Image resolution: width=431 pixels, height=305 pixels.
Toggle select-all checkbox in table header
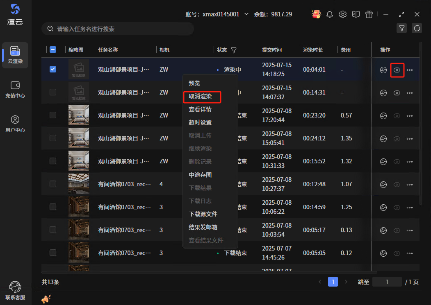(53, 50)
